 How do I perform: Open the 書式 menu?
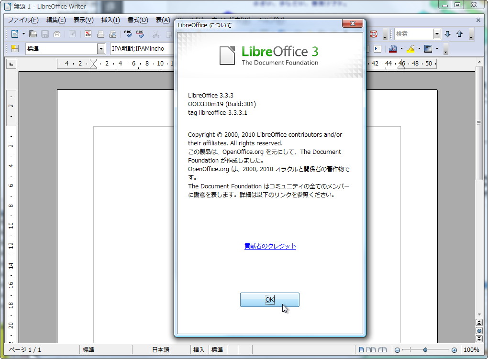pos(136,20)
